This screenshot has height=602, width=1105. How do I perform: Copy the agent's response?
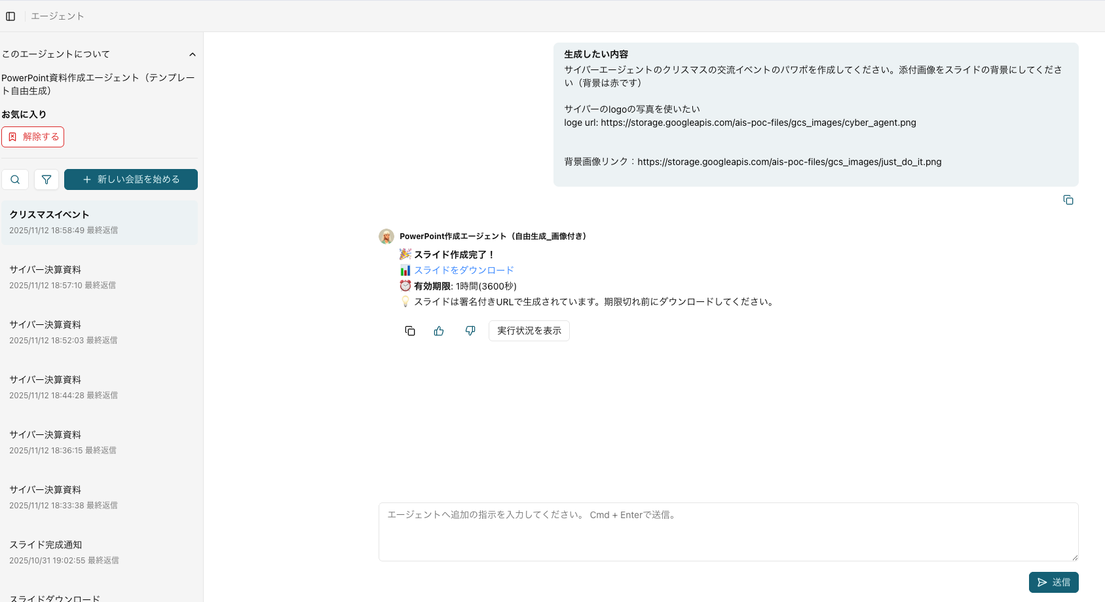click(x=410, y=331)
